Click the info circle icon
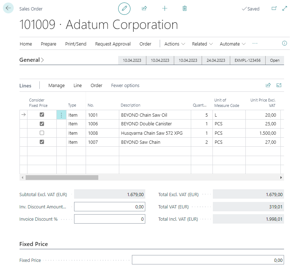292x272 pixels. (x=284, y=43)
